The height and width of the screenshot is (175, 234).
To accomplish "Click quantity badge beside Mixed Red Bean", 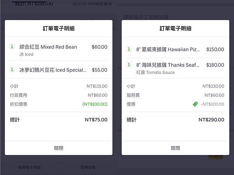I will coord(12,47).
